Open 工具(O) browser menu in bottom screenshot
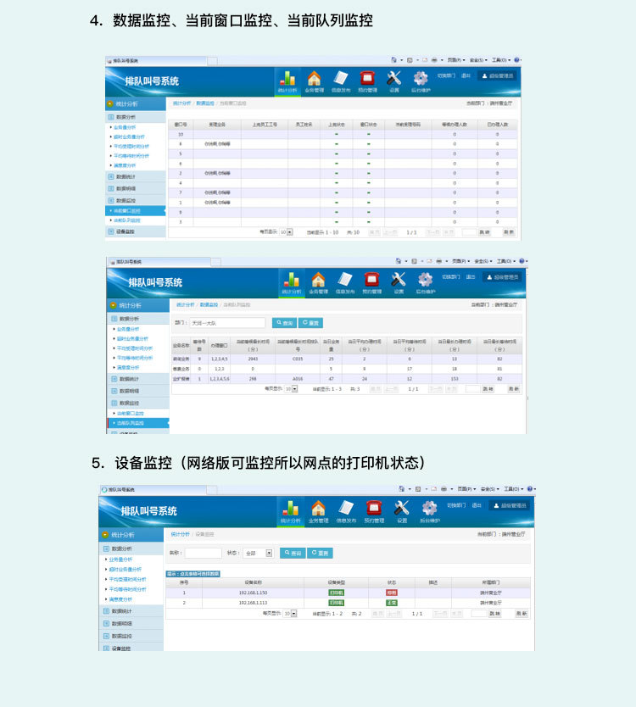This screenshot has height=707, width=636. 513,489
